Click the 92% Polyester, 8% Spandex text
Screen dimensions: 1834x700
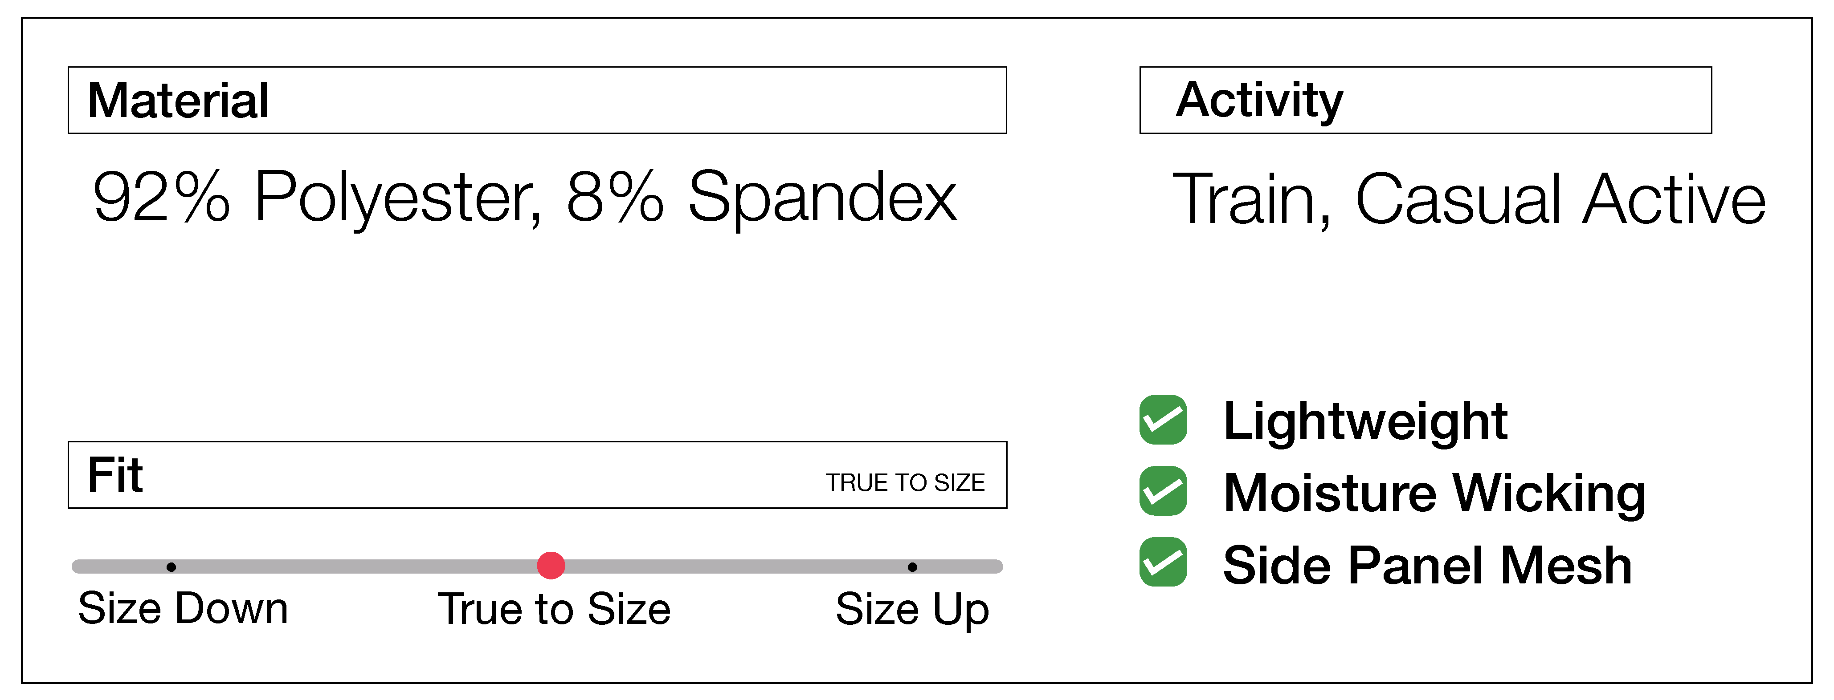(525, 198)
